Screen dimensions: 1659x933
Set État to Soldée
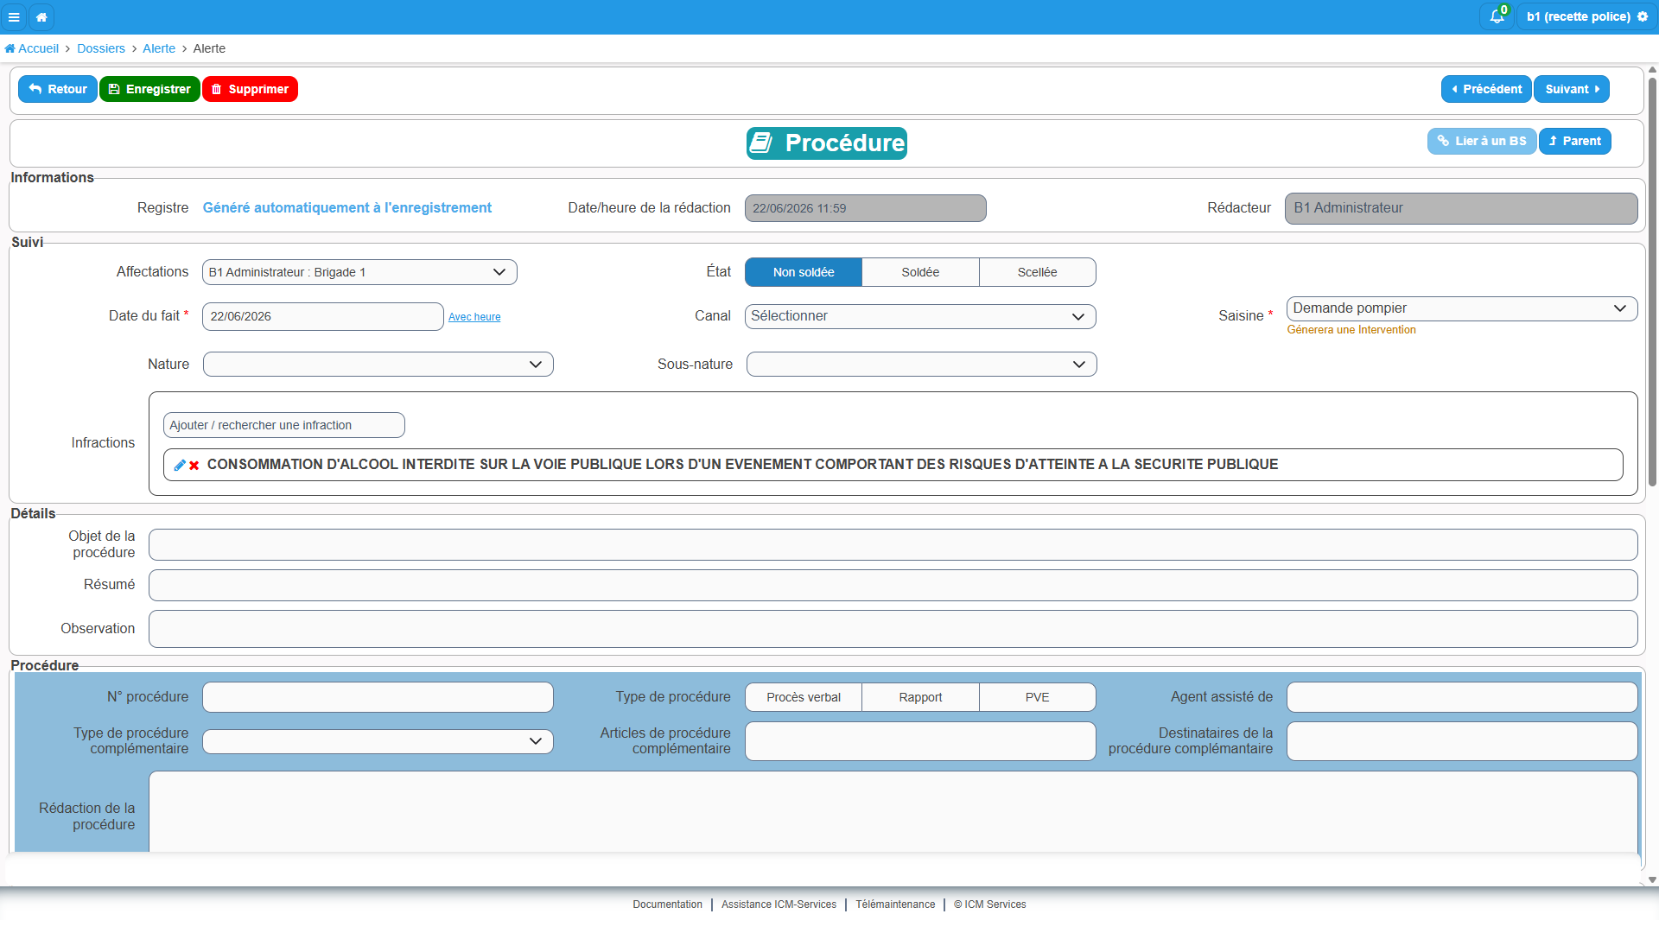pos(920,272)
